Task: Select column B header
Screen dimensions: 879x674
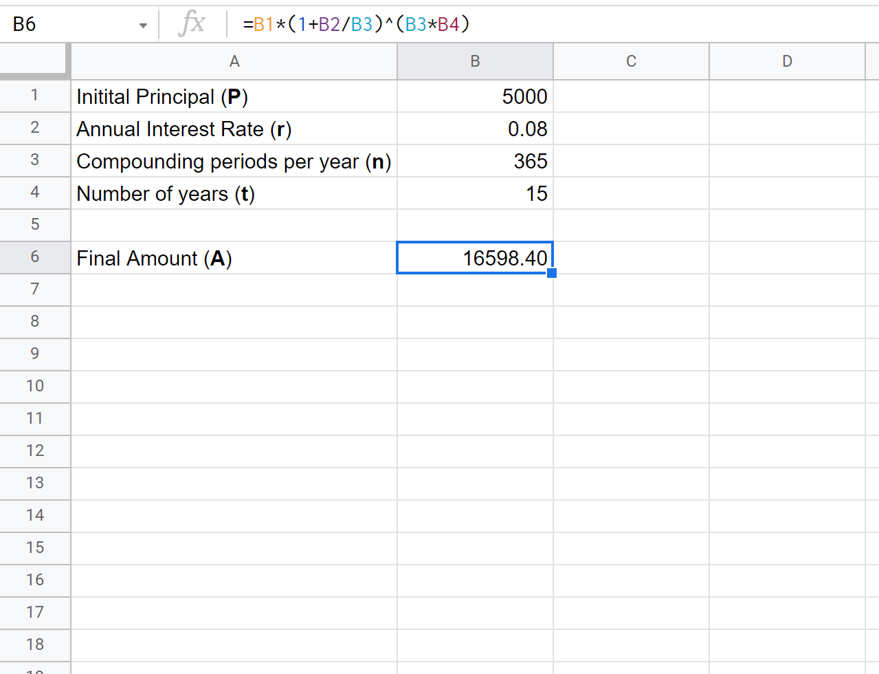Action: coord(475,62)
